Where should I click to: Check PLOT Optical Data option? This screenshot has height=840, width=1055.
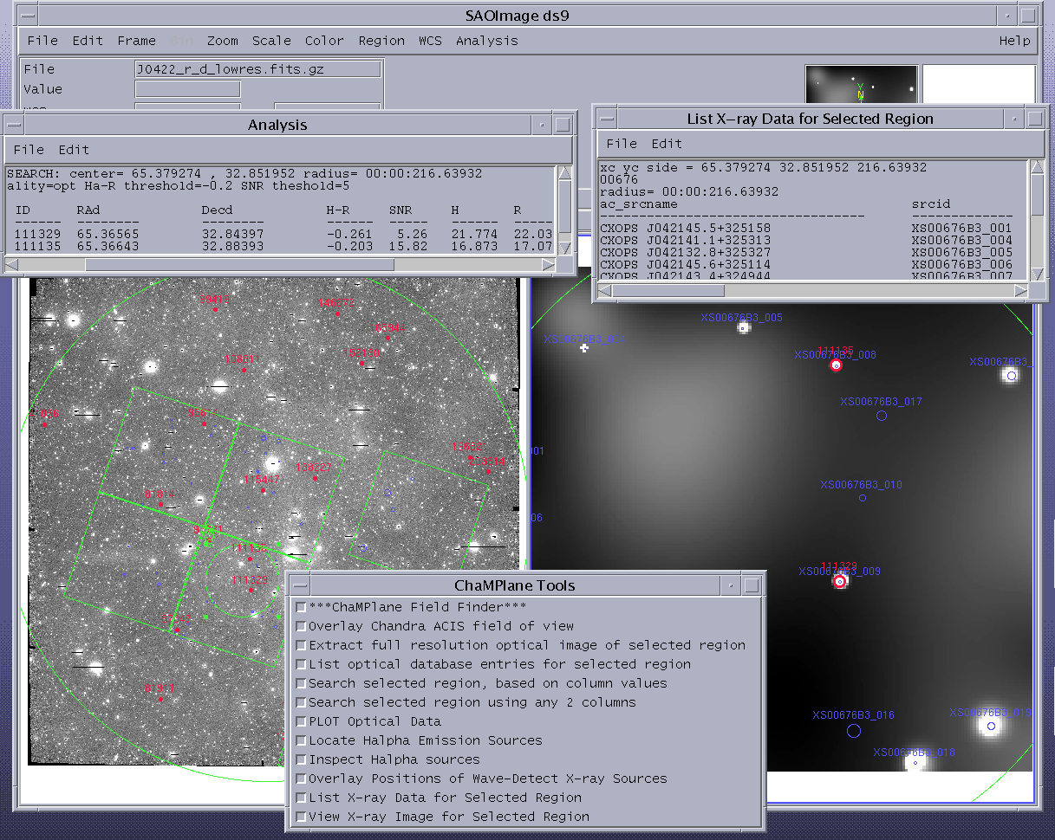point(301,721)
